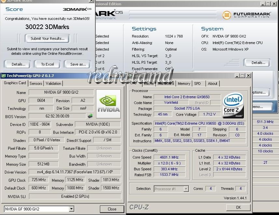Click the BIOS Version field 62.92.39.00.09
This screenshot has width=279, height=215.
[x=57, y=116]
